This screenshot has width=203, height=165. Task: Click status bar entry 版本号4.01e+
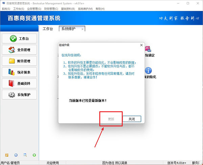[177, 163]
